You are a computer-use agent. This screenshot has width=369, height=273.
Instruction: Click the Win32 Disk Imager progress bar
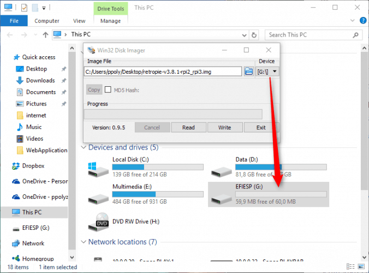173,114
